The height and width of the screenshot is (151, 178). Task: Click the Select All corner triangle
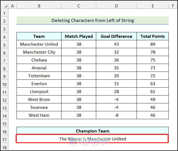(x=5, y=6)
